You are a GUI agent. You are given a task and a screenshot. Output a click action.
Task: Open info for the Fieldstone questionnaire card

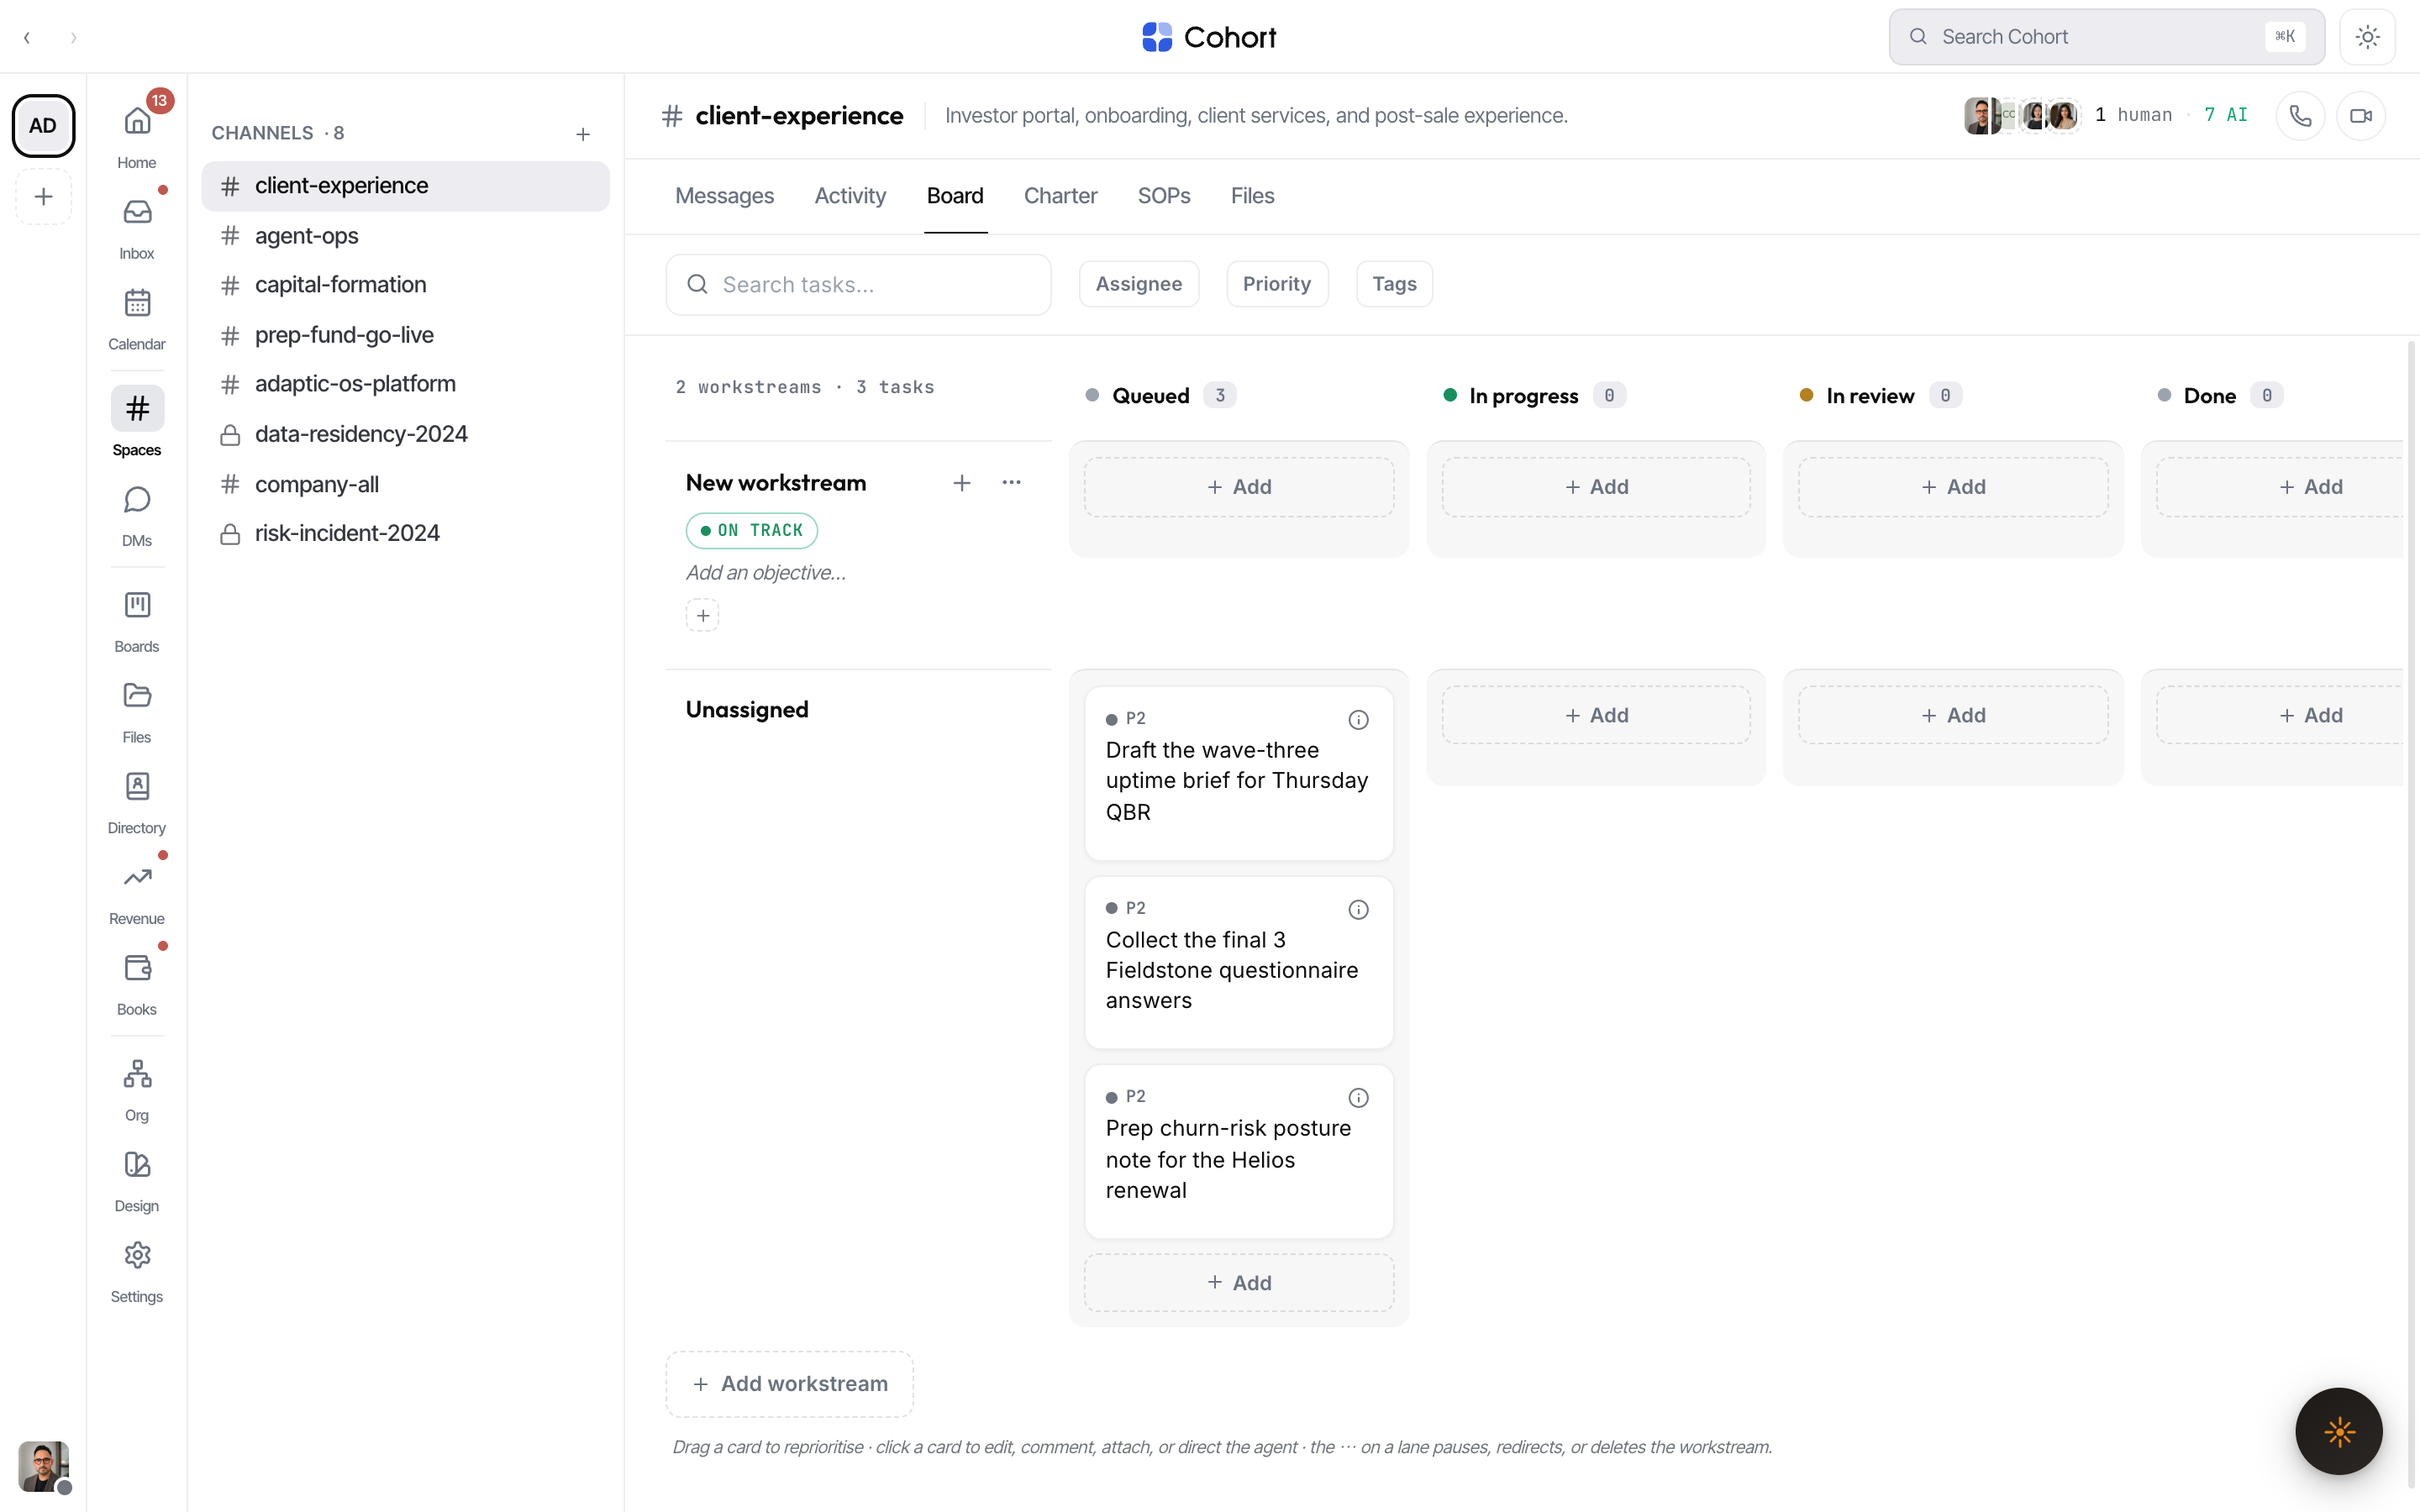pos(1358,910)
